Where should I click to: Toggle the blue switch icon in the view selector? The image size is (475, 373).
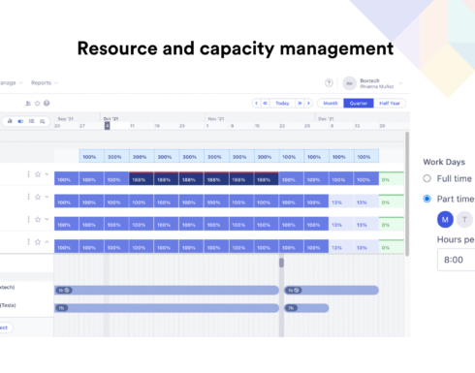20,121
